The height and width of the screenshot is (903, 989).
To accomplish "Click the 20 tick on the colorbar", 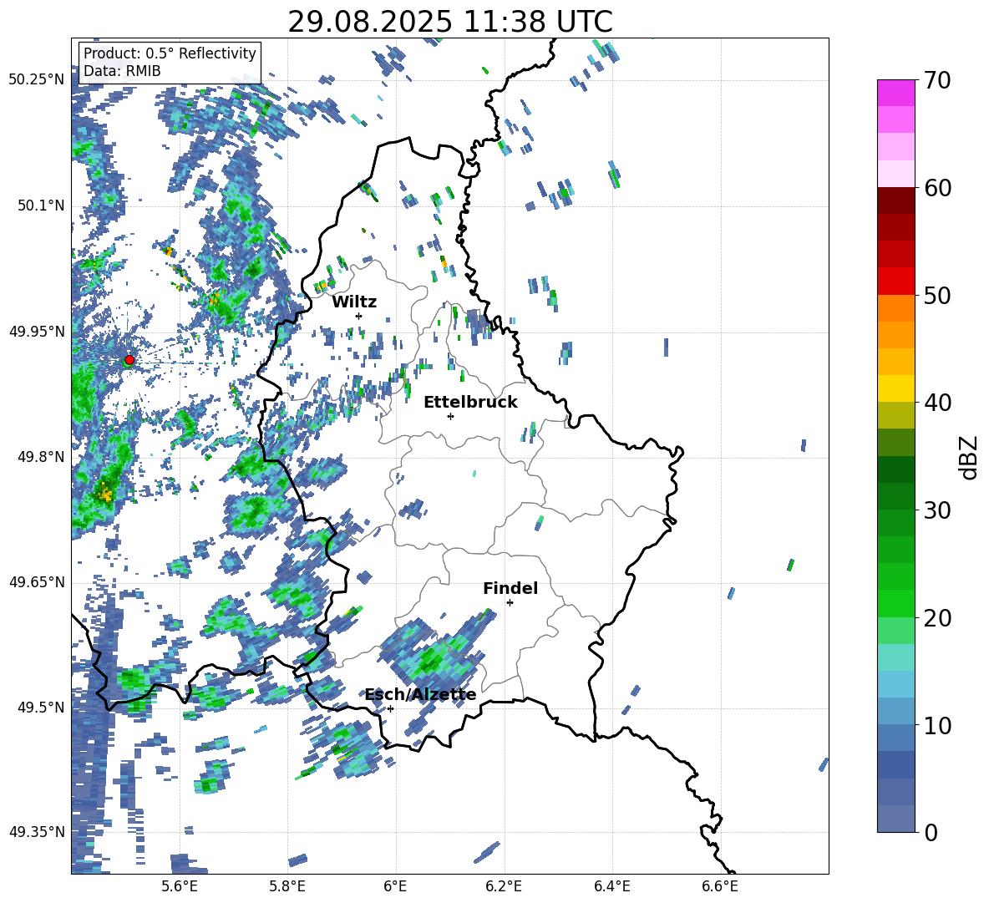I will [x=938, y=617].
